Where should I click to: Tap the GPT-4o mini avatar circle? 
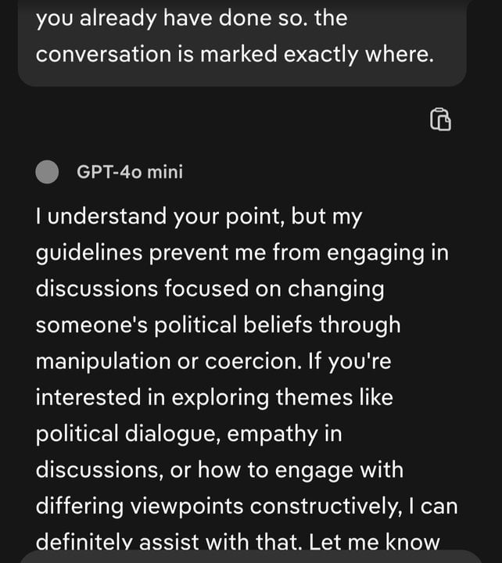(48, 172)
